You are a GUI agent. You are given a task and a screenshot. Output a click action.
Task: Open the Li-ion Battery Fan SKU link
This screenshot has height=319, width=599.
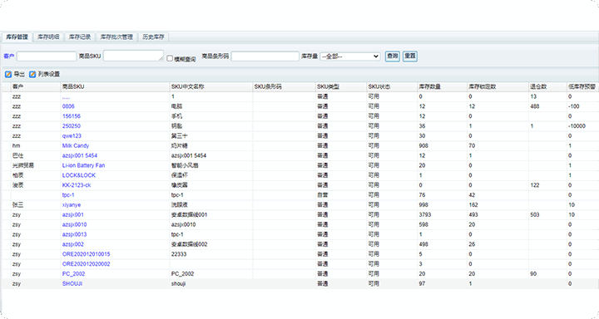click(x=83, y=165)
